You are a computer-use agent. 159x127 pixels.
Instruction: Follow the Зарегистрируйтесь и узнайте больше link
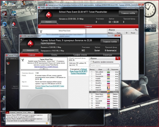(46, 67)
